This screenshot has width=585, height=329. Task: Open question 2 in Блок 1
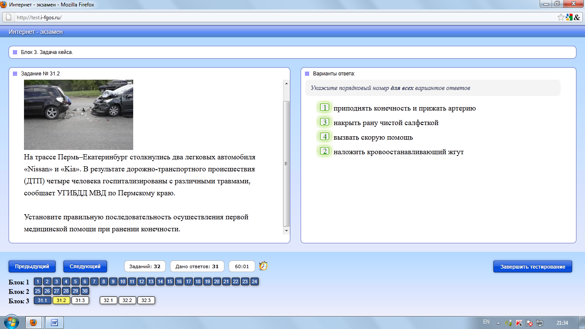pos(48,281)
